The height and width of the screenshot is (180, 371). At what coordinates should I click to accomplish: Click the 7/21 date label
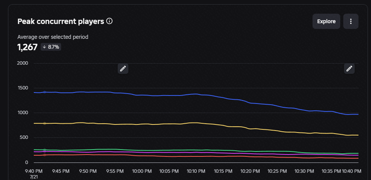[x=34, y=177]
